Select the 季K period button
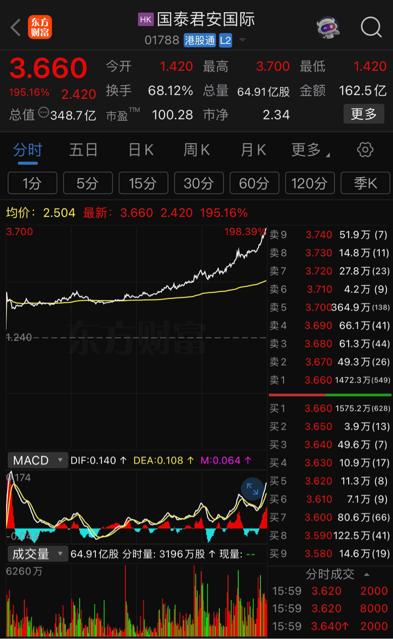Screen dimensions: 393x639 pyautogui.click(x=365, y=183)
